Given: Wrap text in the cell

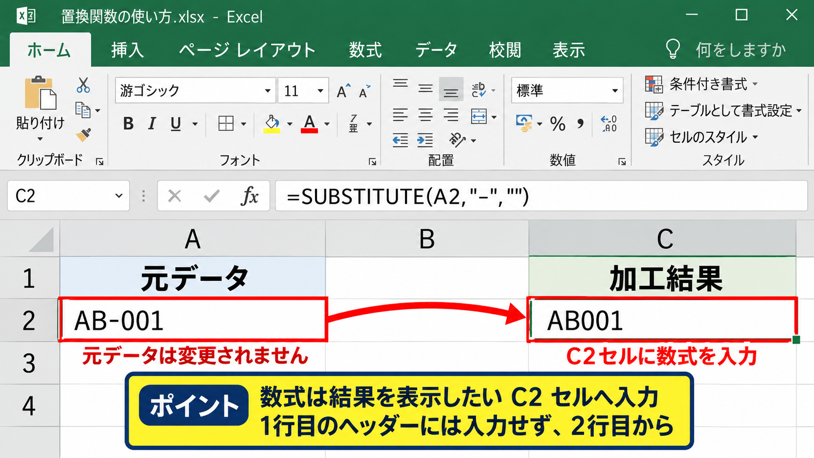Looking at the screenshot, I should point(479,90).
